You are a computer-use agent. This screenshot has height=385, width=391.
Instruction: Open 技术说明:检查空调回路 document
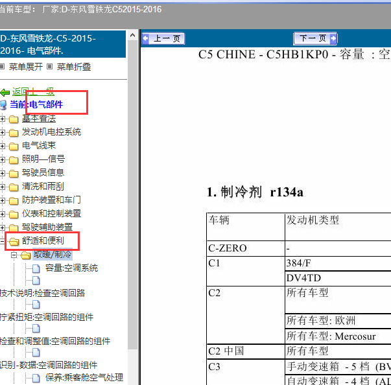(x=42, y=294)
